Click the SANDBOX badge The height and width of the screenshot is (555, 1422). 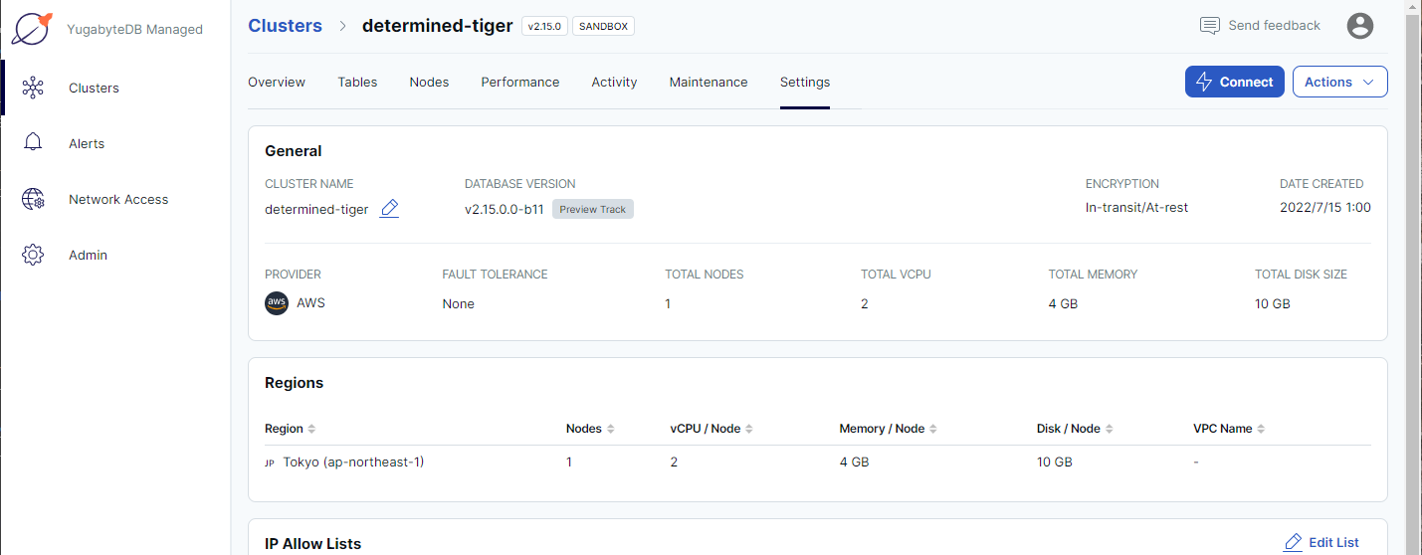[x=604, y=26]
